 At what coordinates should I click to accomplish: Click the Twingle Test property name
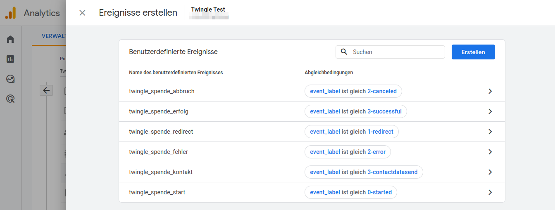208,9
